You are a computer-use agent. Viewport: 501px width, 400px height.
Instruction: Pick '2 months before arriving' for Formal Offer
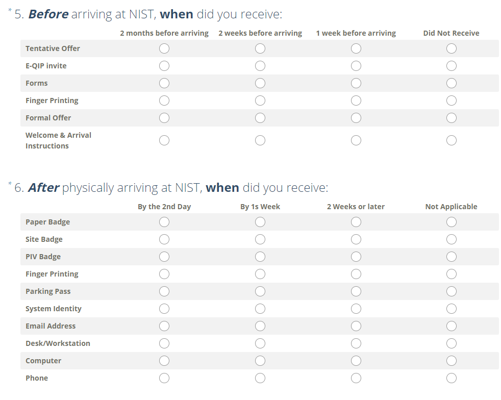(x=164, y=118)
